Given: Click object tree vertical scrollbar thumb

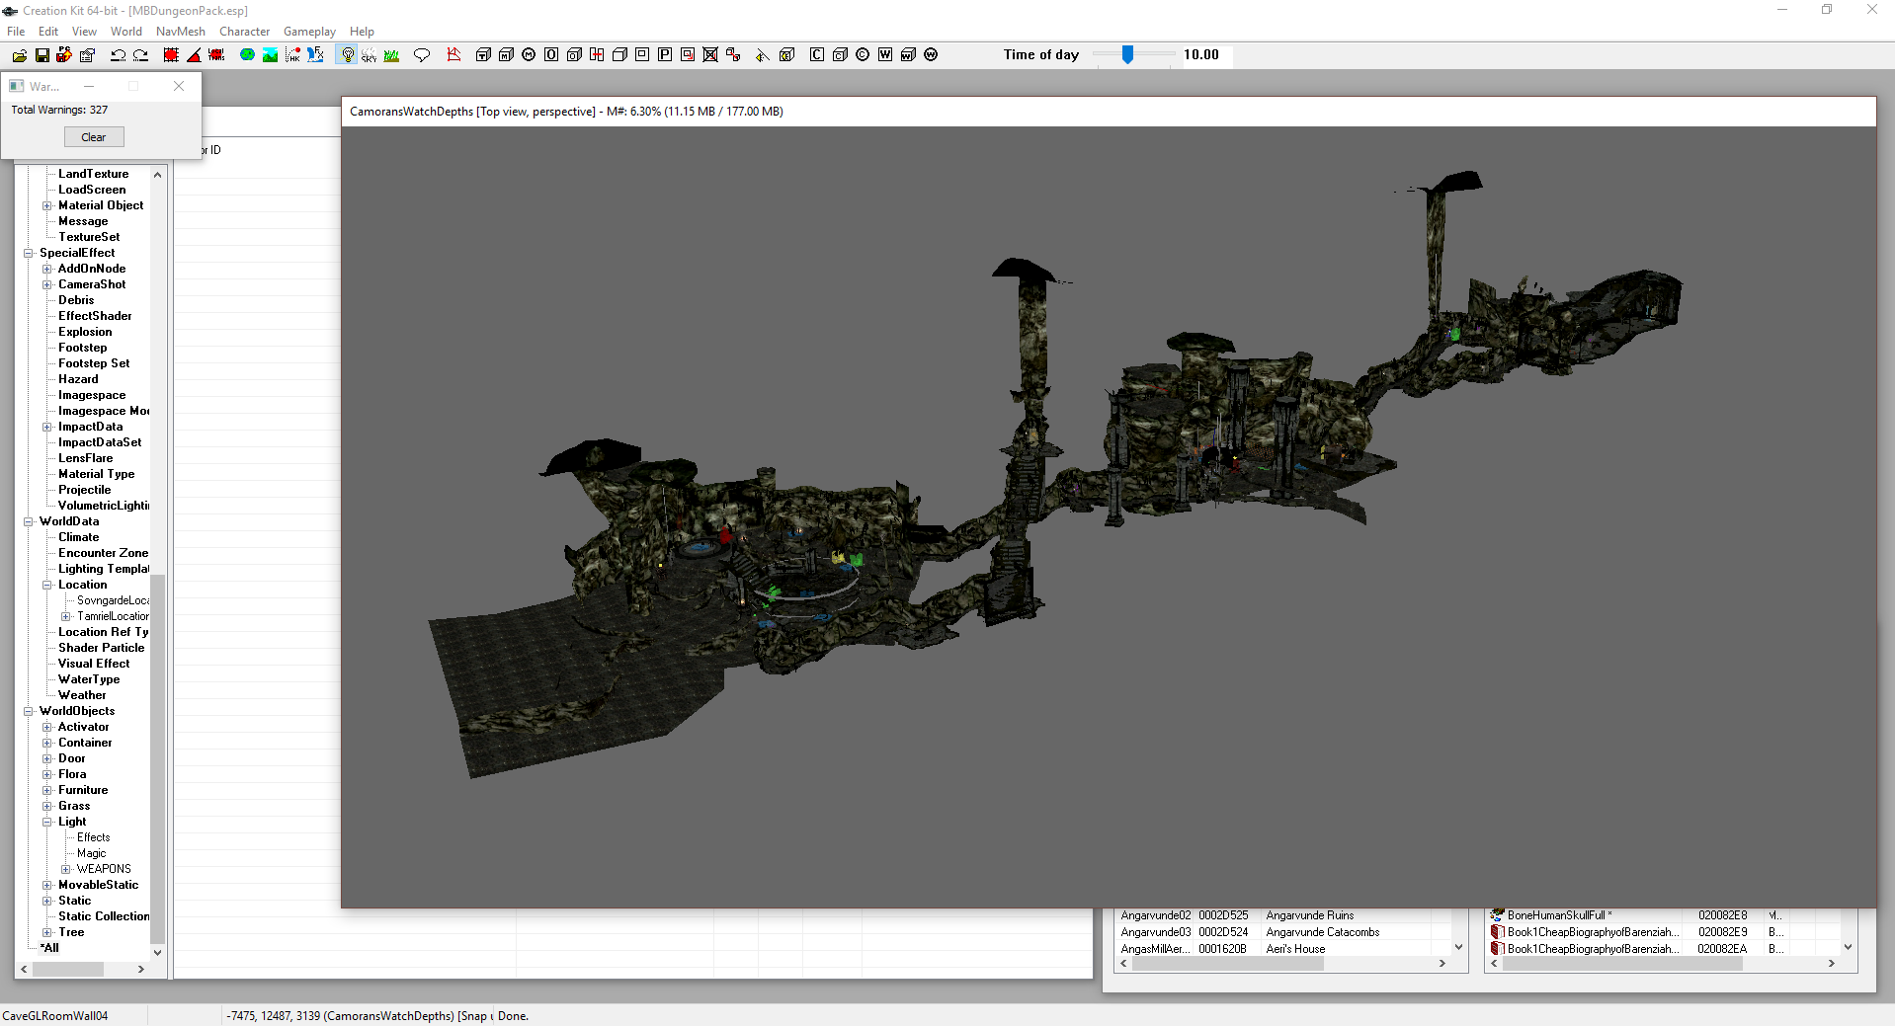Looking at the screenshot, I should [157, 758].
